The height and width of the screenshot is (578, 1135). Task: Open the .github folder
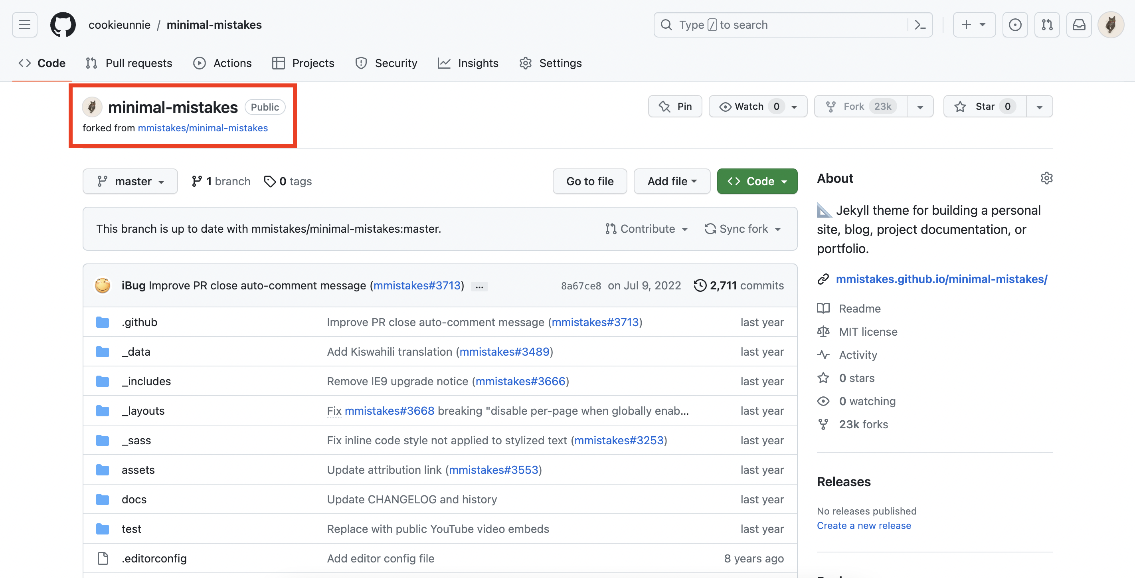139,322
